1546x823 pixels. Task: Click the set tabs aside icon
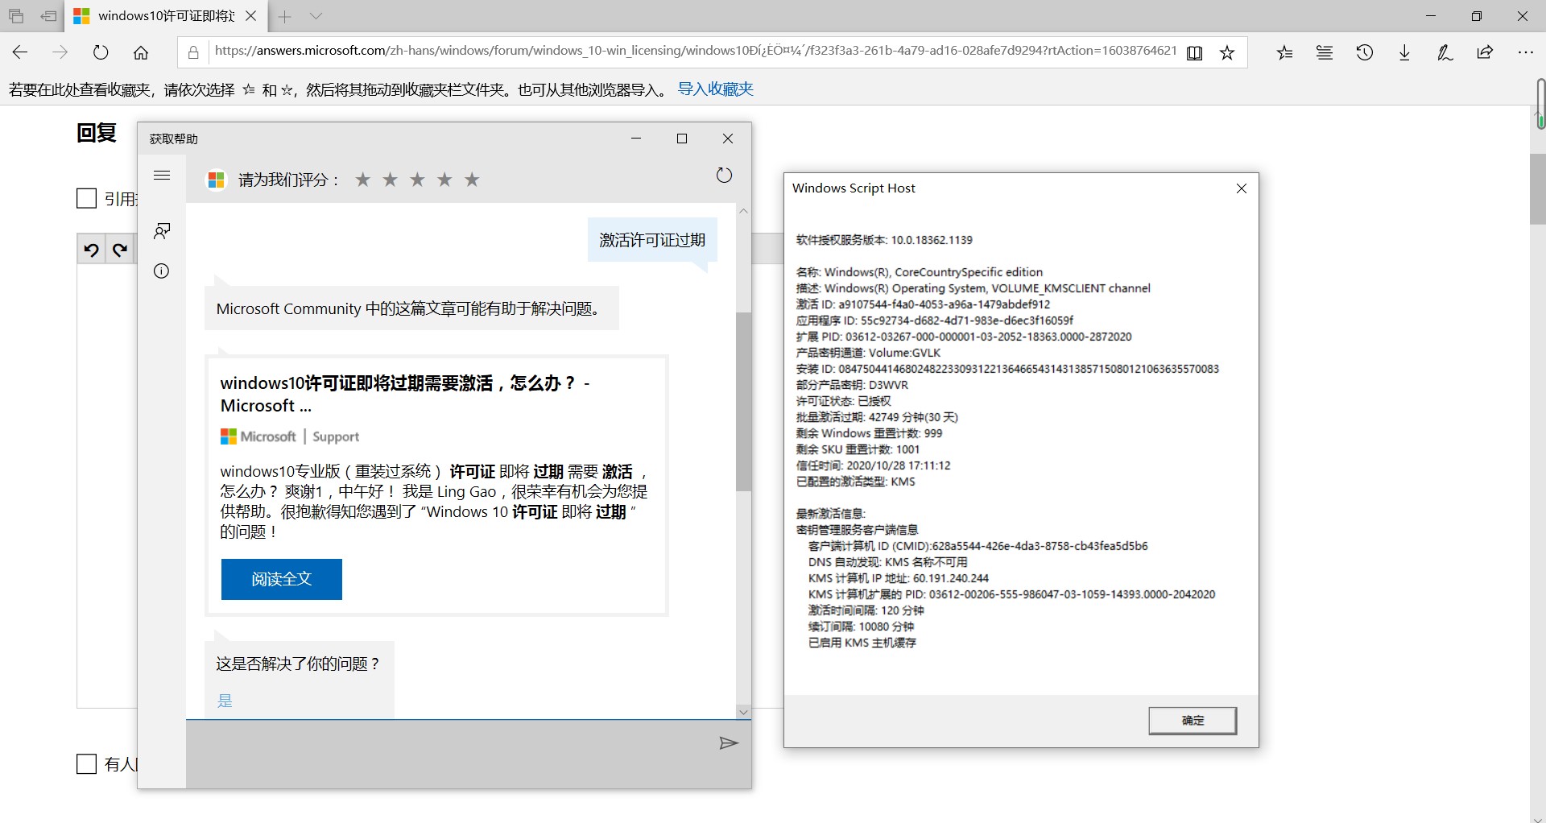pos(48,16)
